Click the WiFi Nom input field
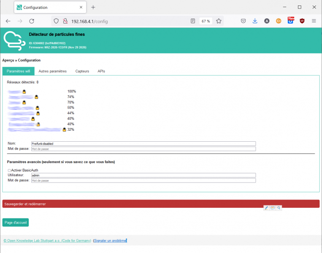 pos(143,144)
